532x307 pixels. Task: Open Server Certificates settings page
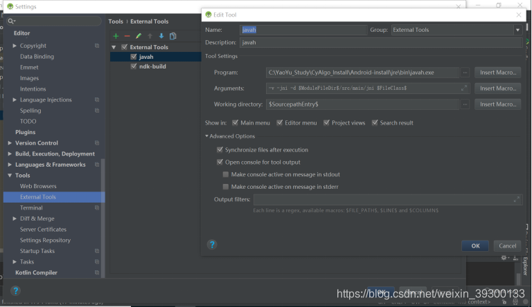point(43,230)
